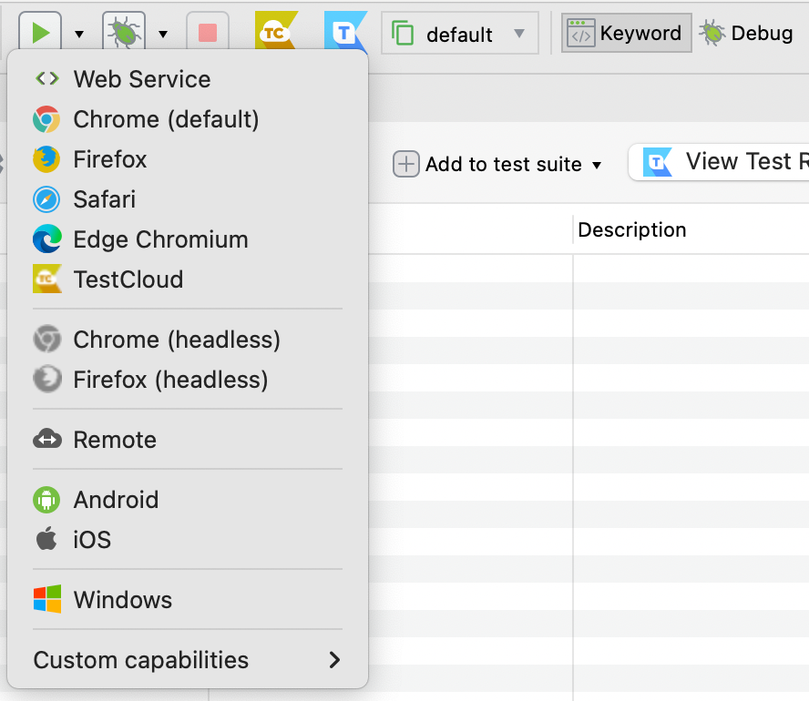Run on an iOS device
This screenshot has height=701, width=809.
tap(188, 540)
